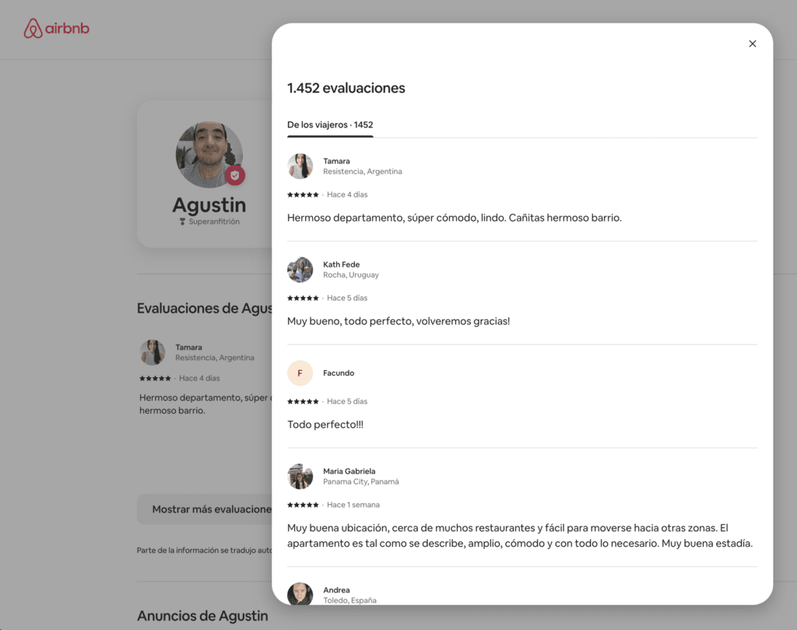This screenshot has width=797, height=630.
Task: Select the 'De los viajeros · 1452' tab
Action: (330, 125)
